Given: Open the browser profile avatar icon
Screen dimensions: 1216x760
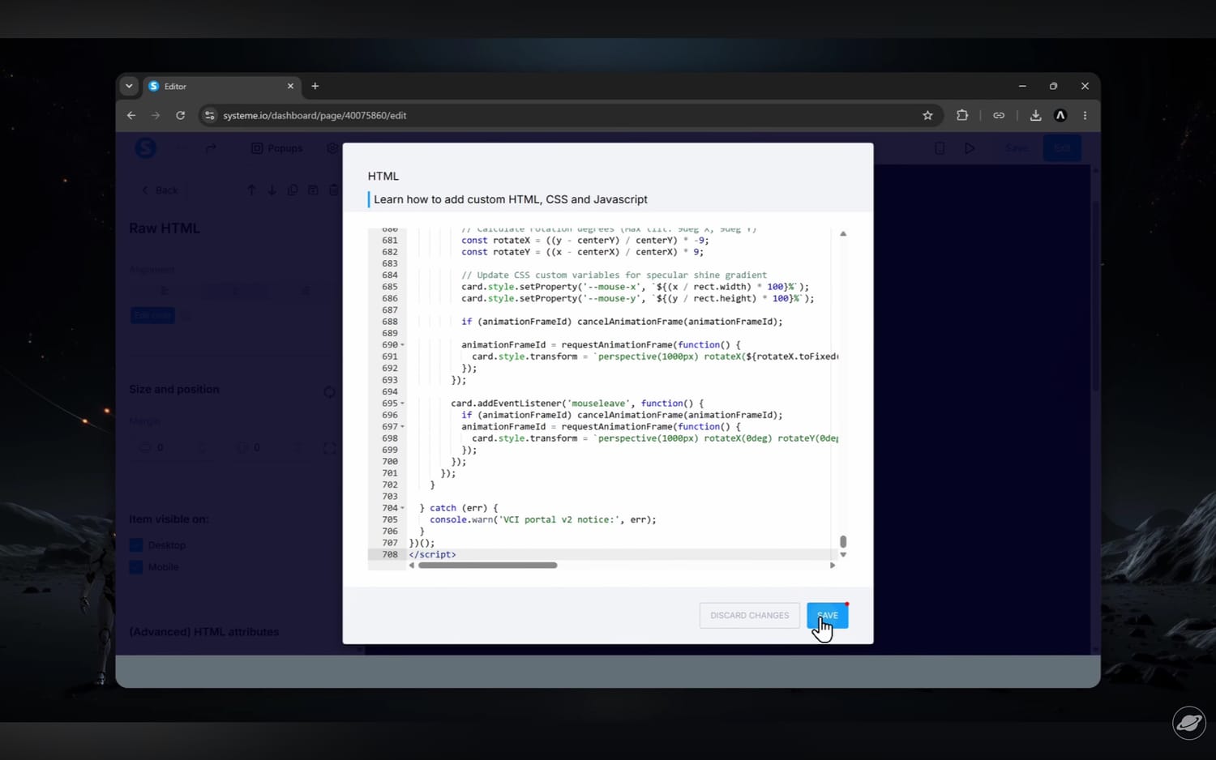Looking at the screenshot, I should coord(1060,115).
